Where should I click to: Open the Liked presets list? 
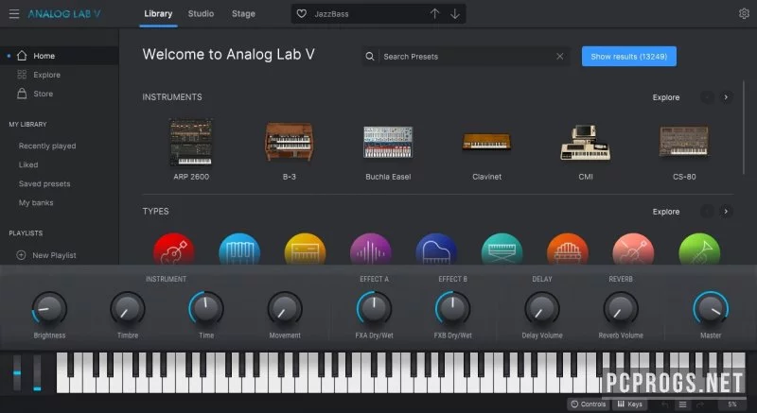coord(28,164)
